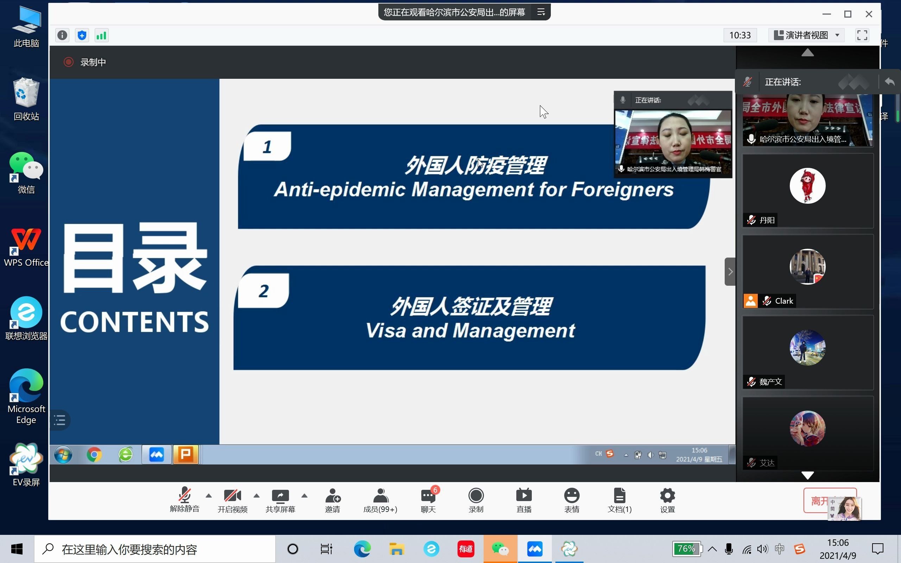The width and height of the screenshot is (901, 563).
Task: Click the reply arrow on speaking bar
Action: 889,82
